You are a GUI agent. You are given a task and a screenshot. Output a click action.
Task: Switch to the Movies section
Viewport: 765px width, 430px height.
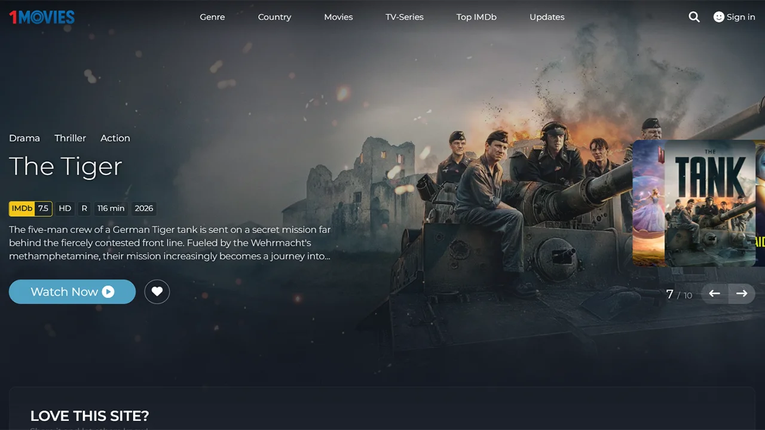point(338,17)
